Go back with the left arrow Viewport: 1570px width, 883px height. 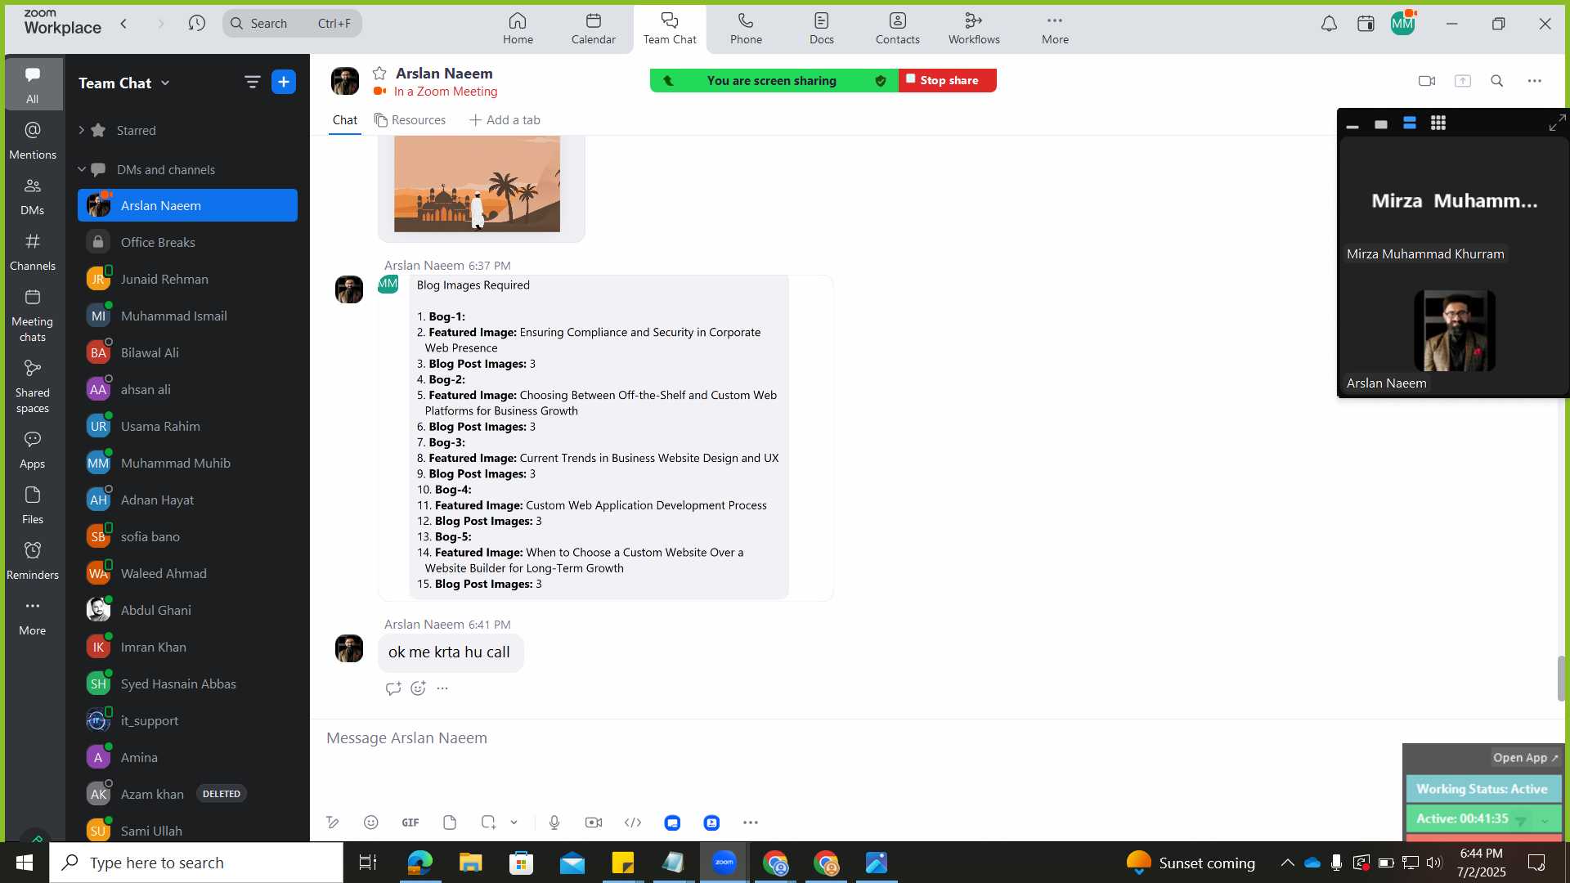point(124,24)
